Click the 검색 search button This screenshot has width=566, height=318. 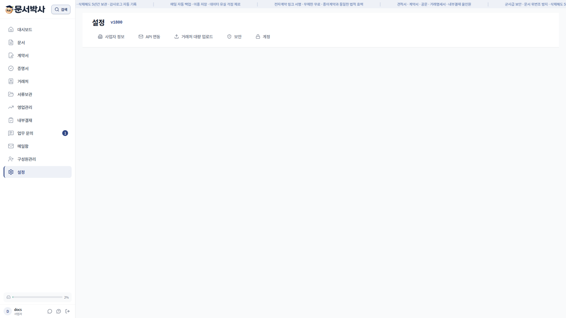tap(61, 9)
